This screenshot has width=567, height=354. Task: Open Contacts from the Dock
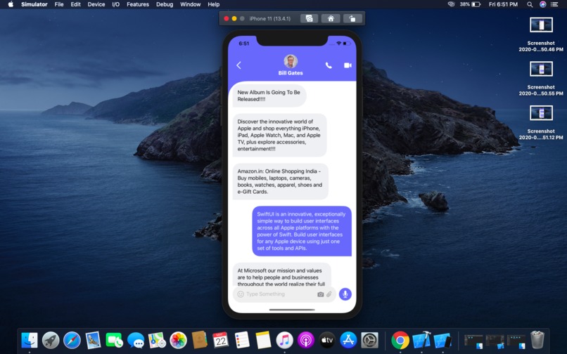199,340
